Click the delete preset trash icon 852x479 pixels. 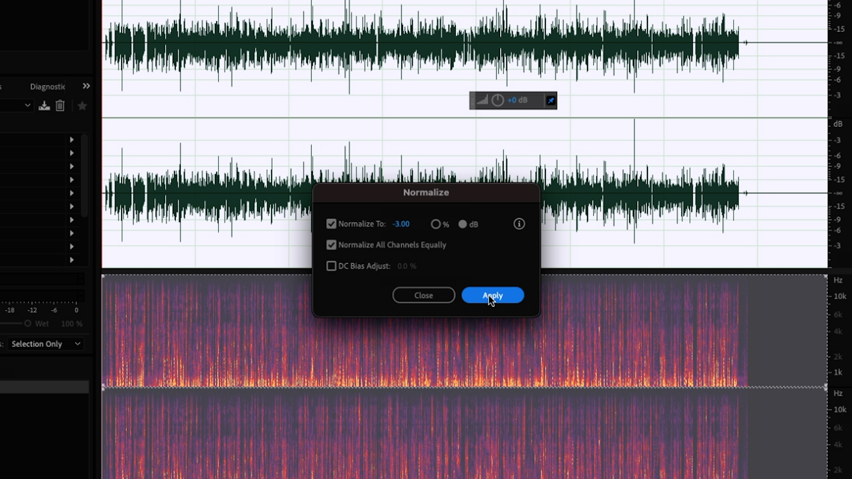60,106
